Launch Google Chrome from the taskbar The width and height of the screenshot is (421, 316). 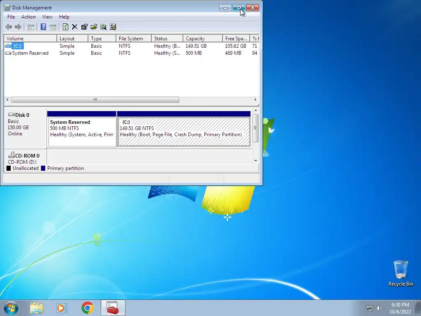pos(87,308)
